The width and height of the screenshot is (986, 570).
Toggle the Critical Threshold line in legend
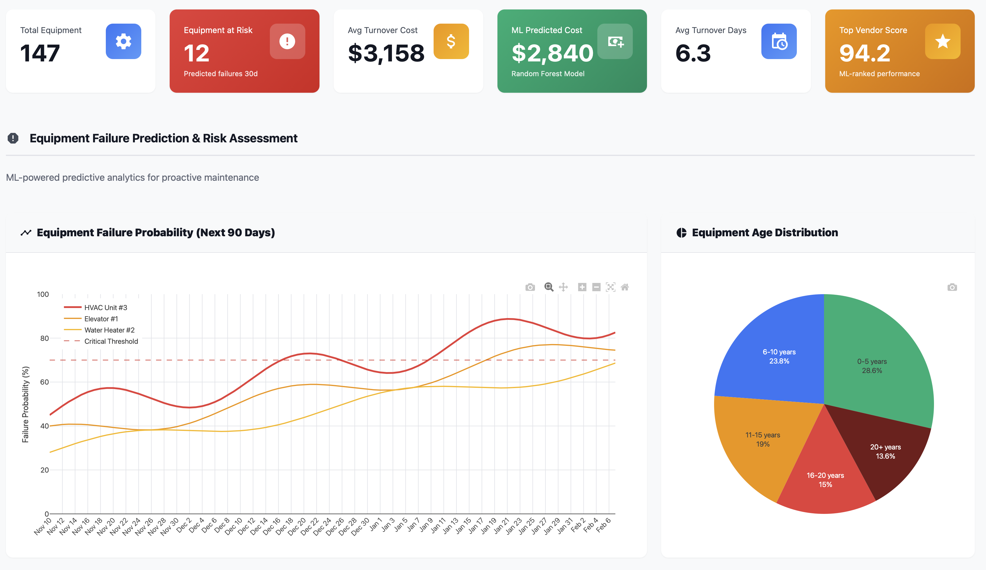click(x=111, y=341)
